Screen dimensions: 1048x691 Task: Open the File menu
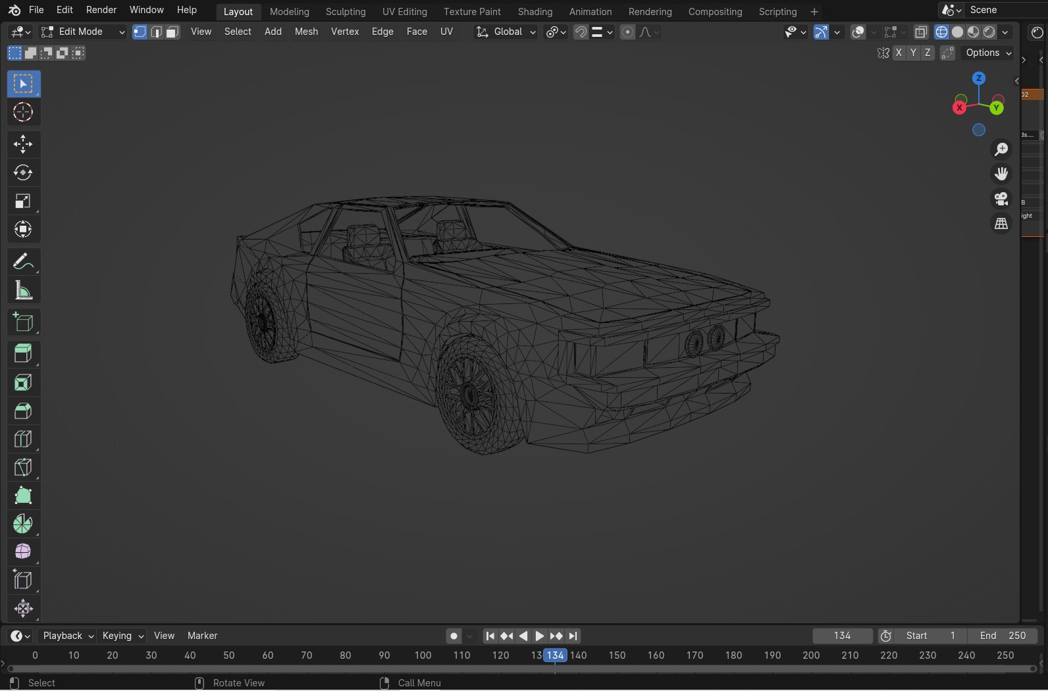pyautogui.click(x=37, y=11)
